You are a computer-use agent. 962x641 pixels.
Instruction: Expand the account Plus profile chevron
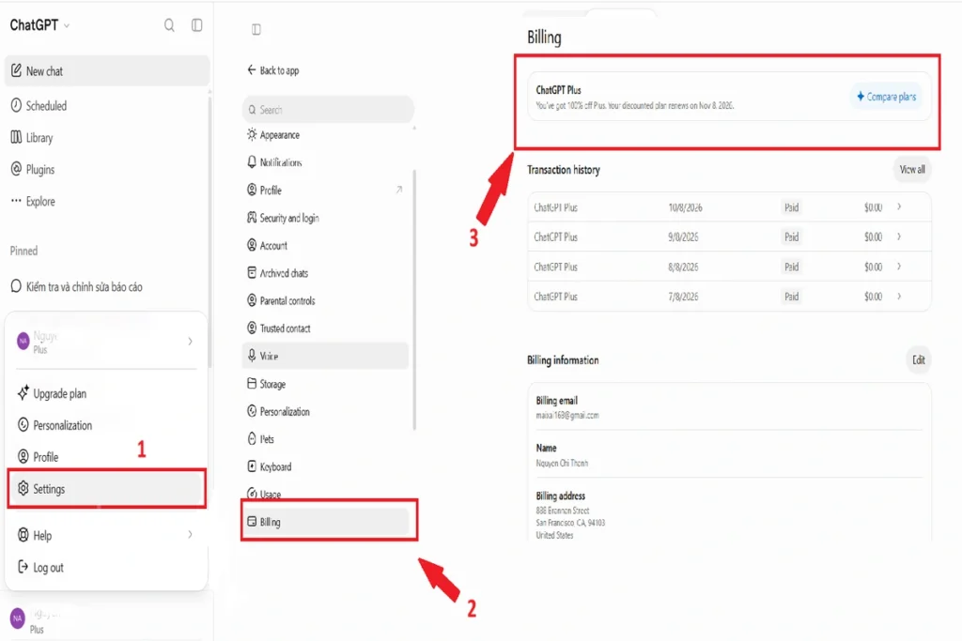190,342
